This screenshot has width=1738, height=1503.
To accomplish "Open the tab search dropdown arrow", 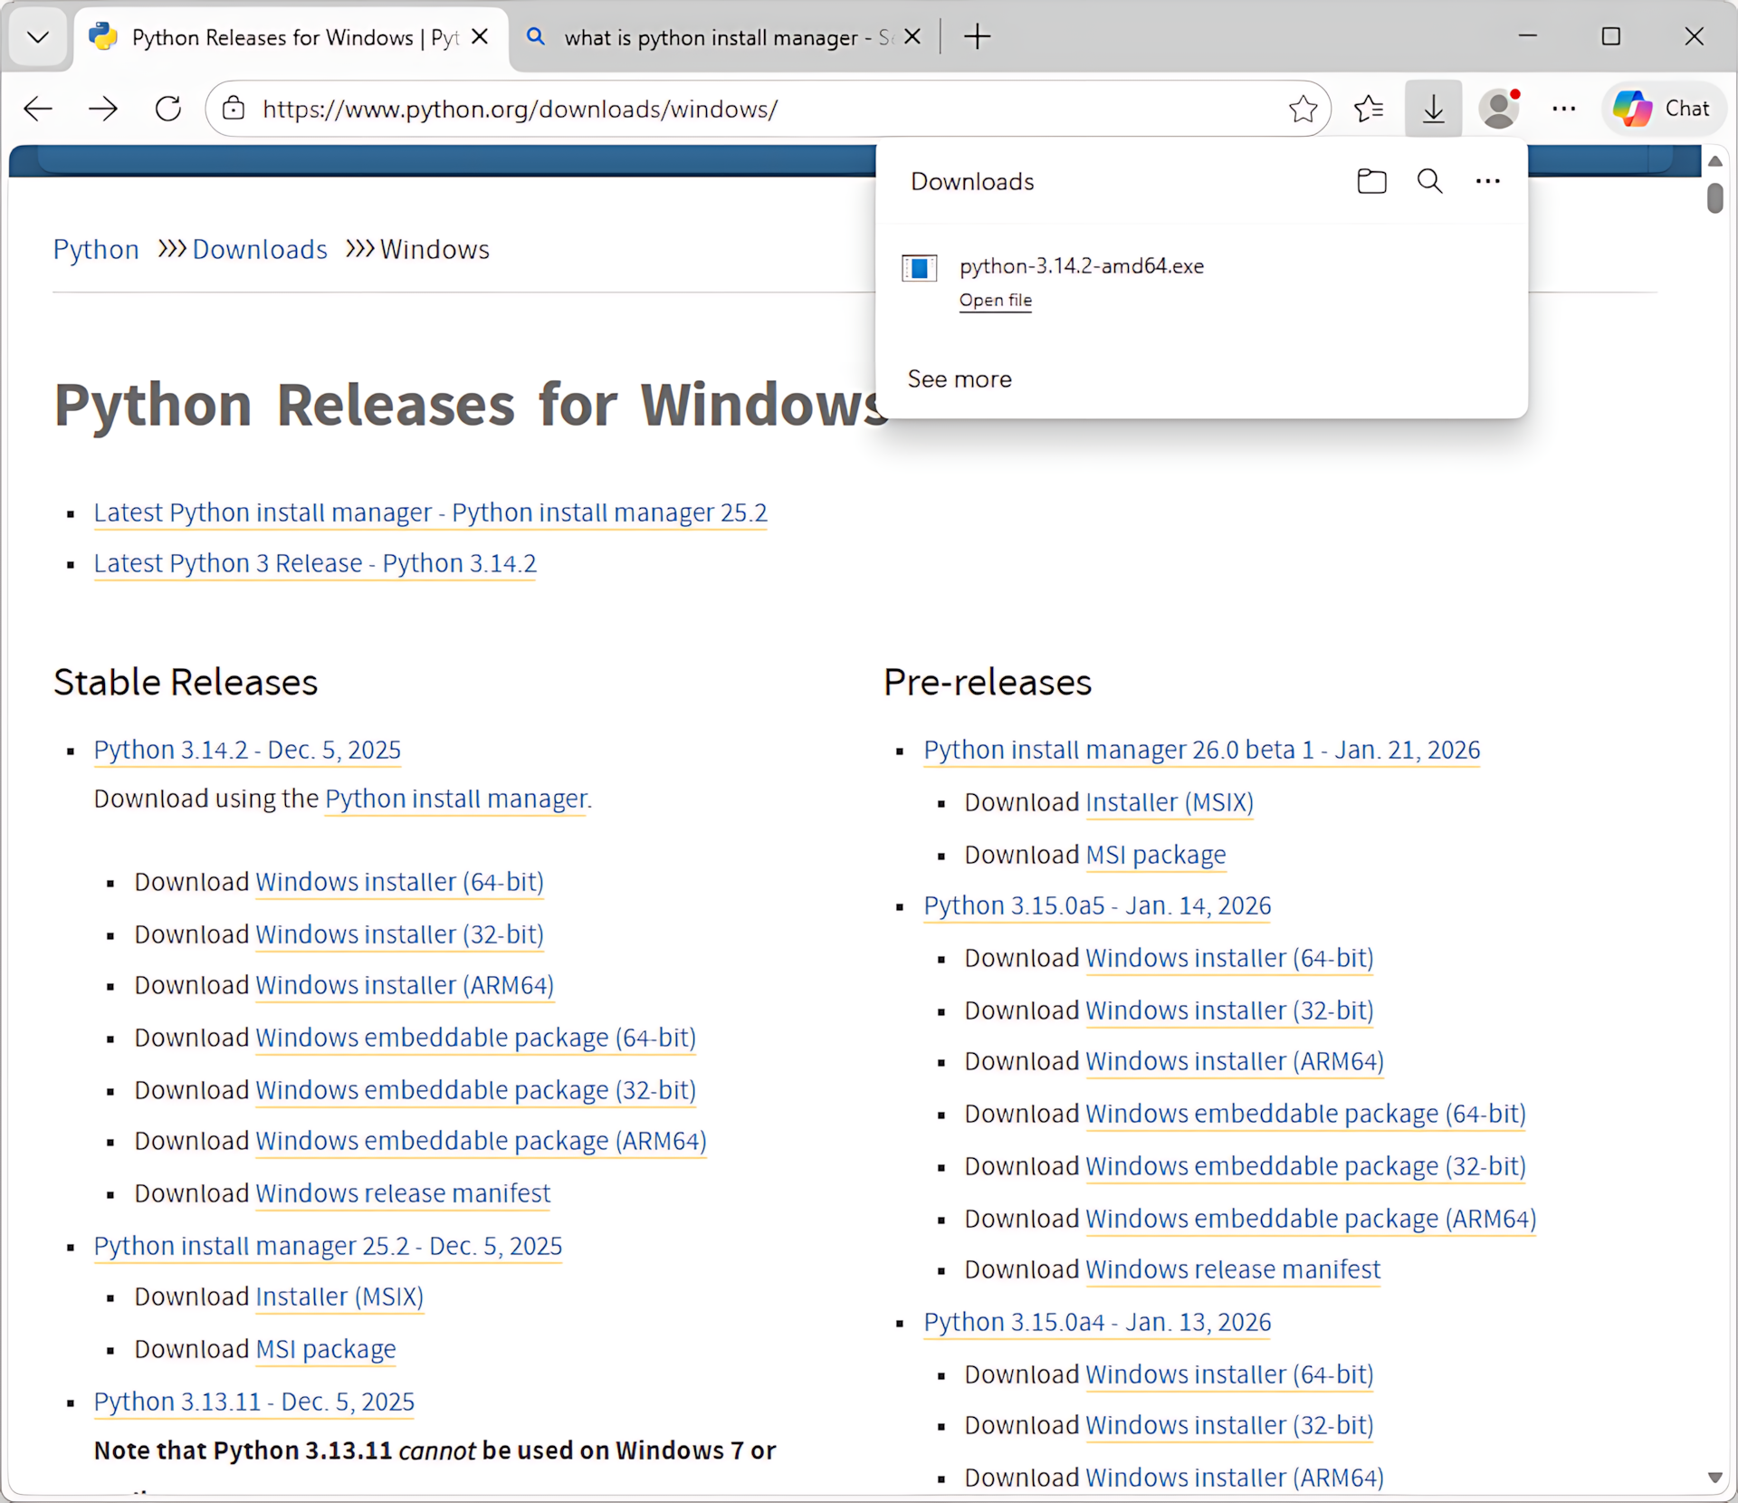I will (38, 37).
